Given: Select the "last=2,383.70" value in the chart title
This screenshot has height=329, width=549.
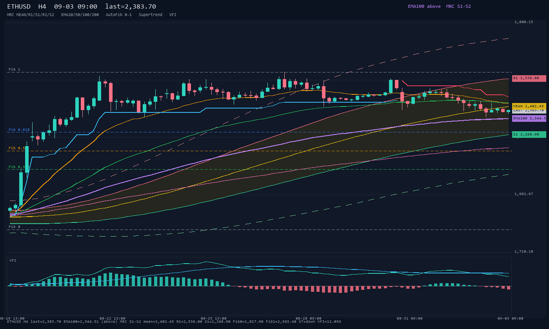Looking at the screenshot, I should [x=131, y=7].
